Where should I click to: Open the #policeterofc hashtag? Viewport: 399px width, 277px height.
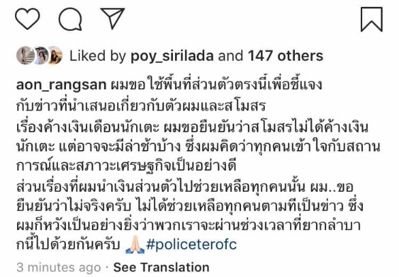[x=191, y=245]
